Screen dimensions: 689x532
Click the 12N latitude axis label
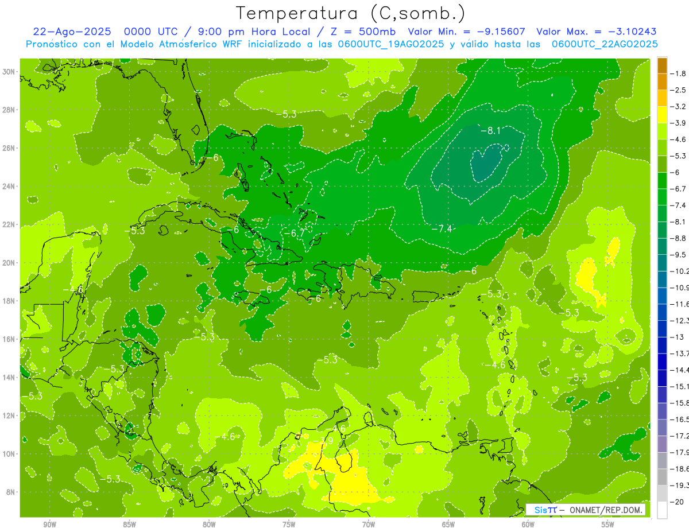[9, 415]
